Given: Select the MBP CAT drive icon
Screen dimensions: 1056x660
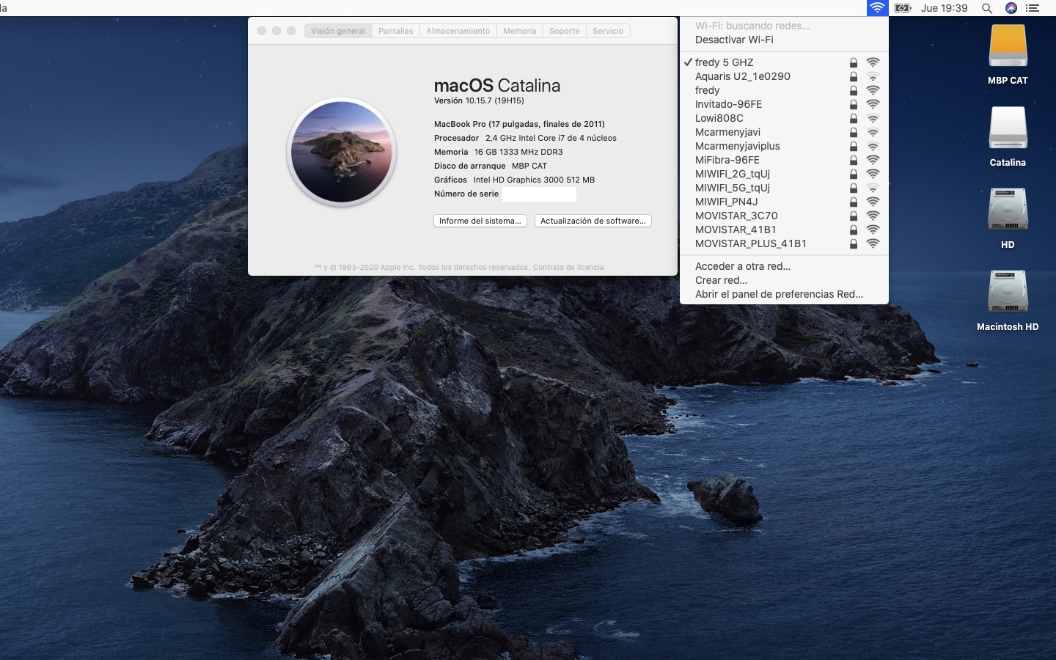Looking at the screenshot, I should [1008, 46].
